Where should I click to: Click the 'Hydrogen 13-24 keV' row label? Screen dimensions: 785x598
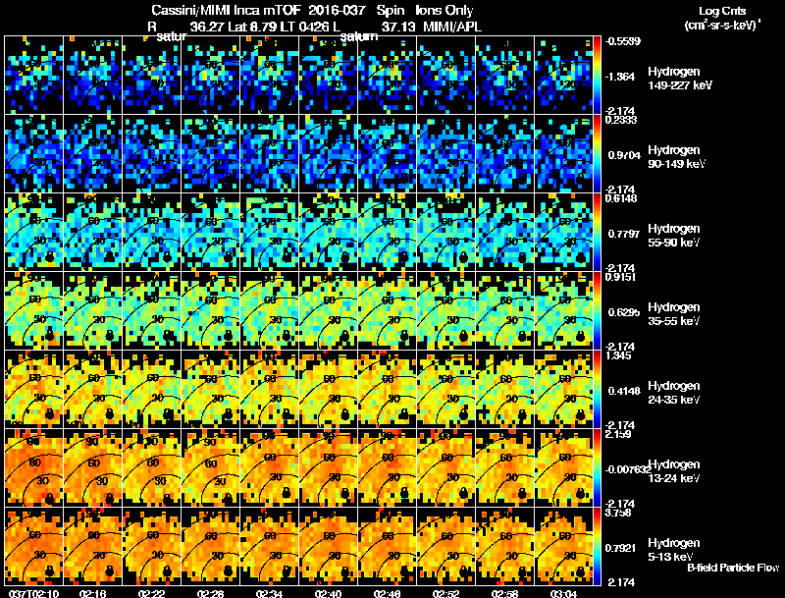tap(674, 471)
